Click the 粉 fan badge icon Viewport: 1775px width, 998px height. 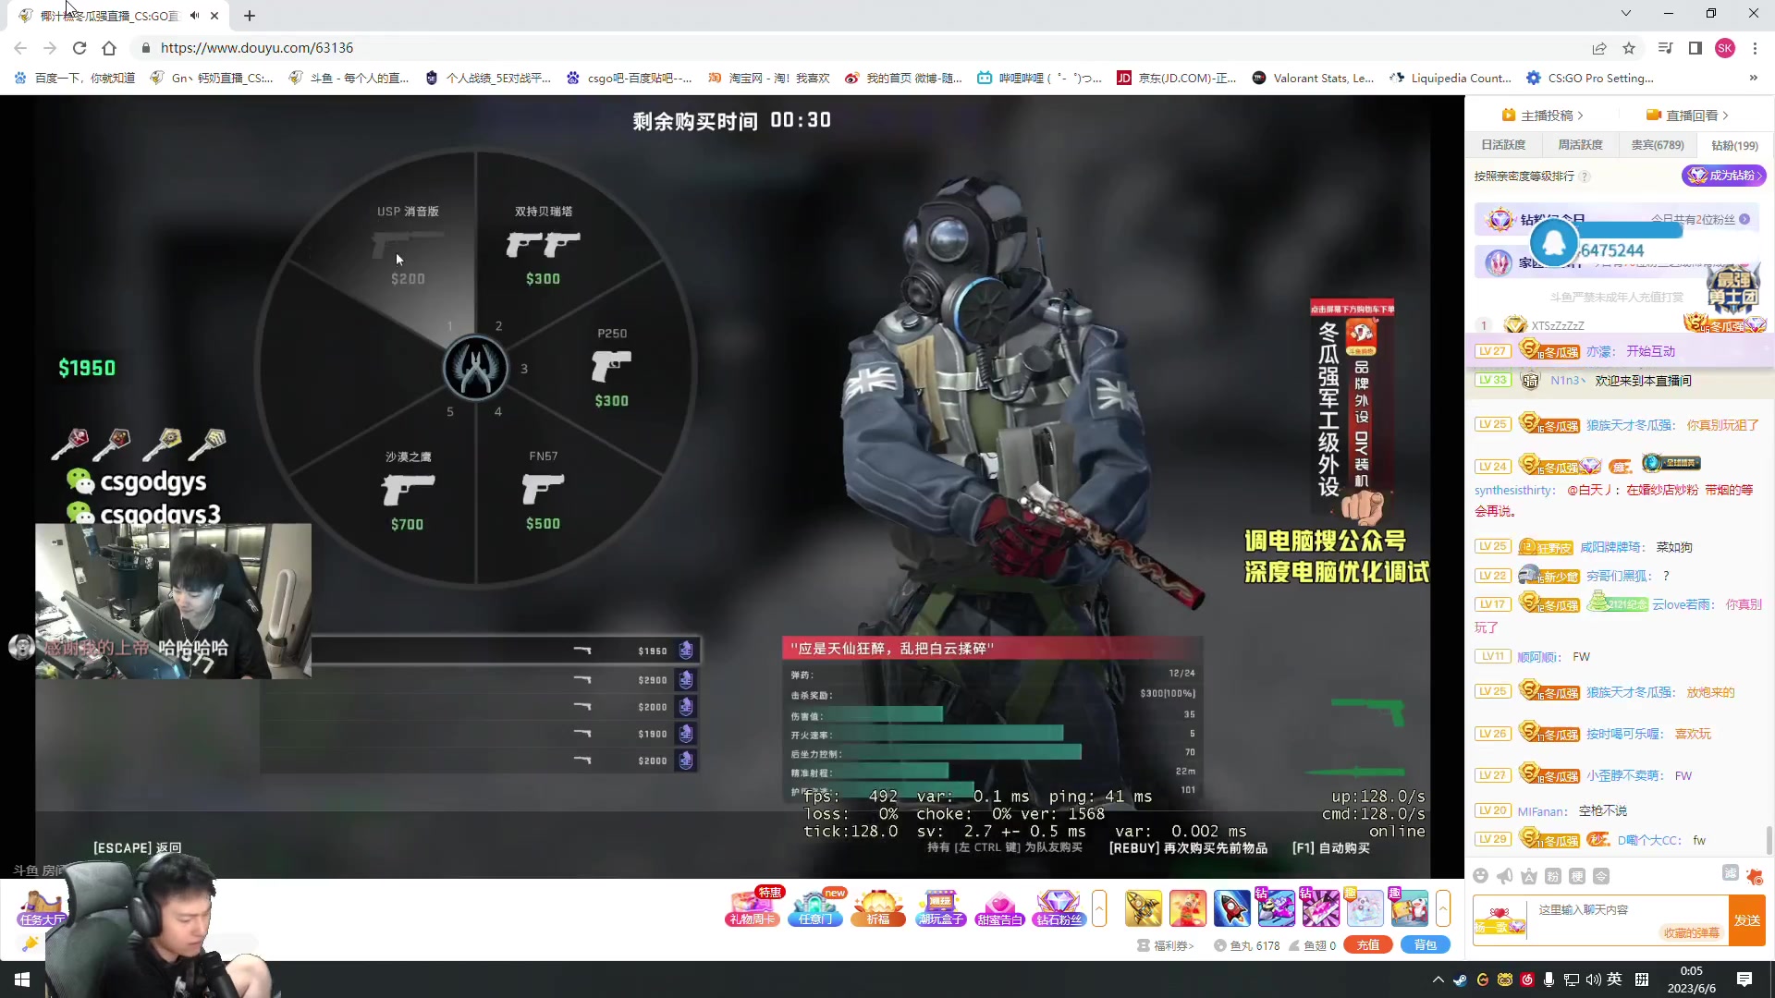click(x=1553, y=876)
